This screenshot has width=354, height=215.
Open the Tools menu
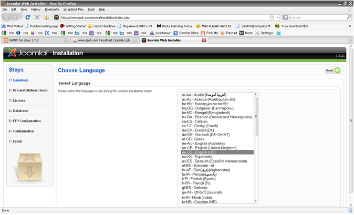coord(91,9)
